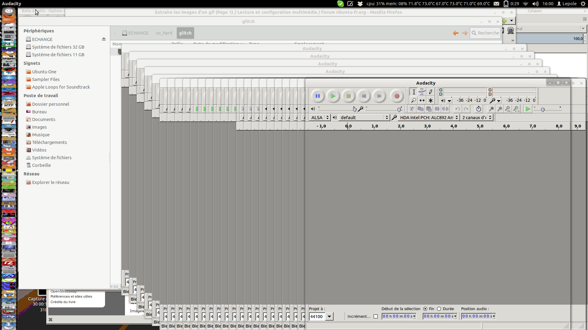This screenshot has width=588, height=330.
Task: Click the Skip to End button
Action: pyautogui.click(x=379, y=96)
